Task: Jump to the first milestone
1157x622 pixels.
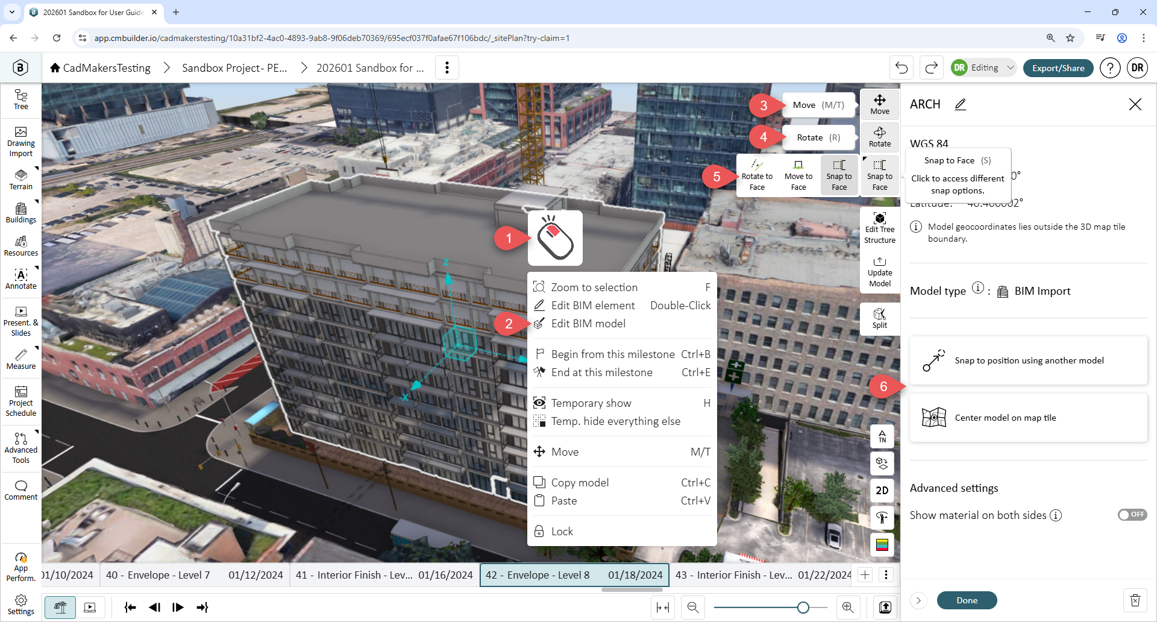Action: tap(130, 608)
